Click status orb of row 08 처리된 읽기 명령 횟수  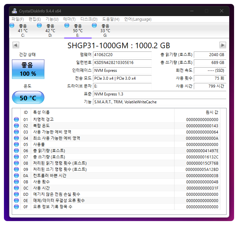(x=16, y=163)
